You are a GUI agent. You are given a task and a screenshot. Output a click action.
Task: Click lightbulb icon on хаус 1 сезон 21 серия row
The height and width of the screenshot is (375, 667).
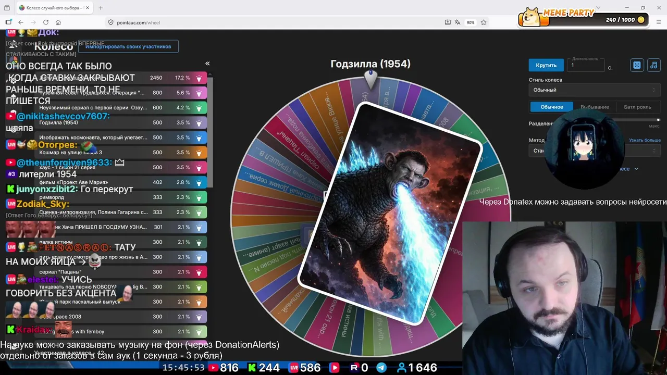[x=199, y=168]
